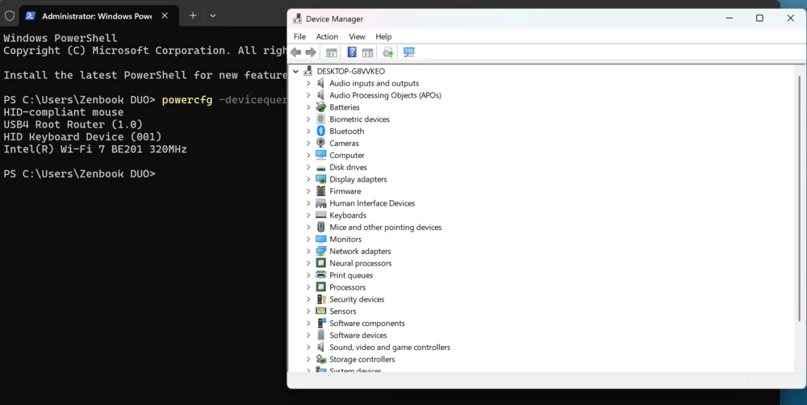This screenshot has height=405, width=807.
Task: Expand the Processors category chevron
Action: pos(308,287)
